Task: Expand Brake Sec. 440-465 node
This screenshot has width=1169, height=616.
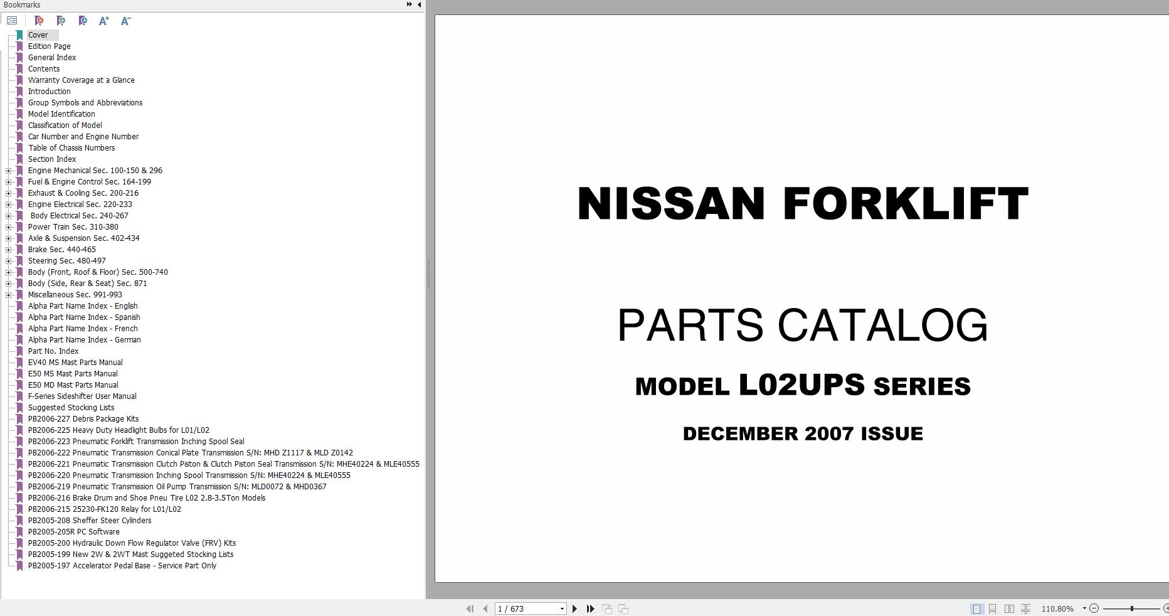Action: point(9,250)
